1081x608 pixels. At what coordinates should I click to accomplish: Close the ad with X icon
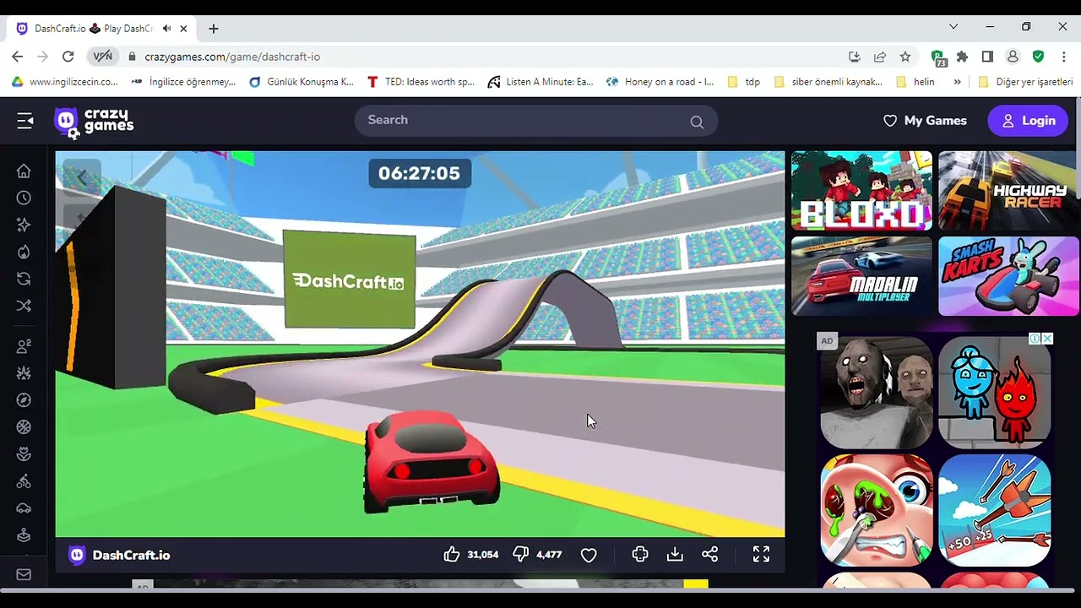[1047, 339]
